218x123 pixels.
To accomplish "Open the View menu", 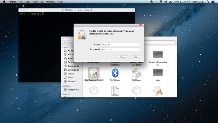I will pos(35,2).
